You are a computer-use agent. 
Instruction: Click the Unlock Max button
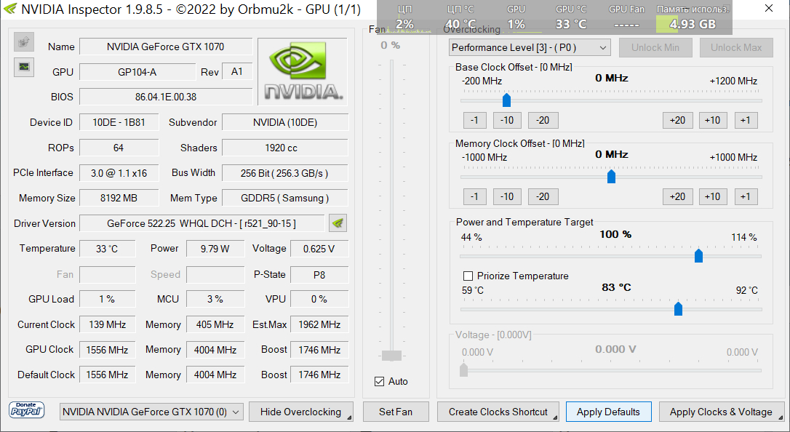click(736, 48)
